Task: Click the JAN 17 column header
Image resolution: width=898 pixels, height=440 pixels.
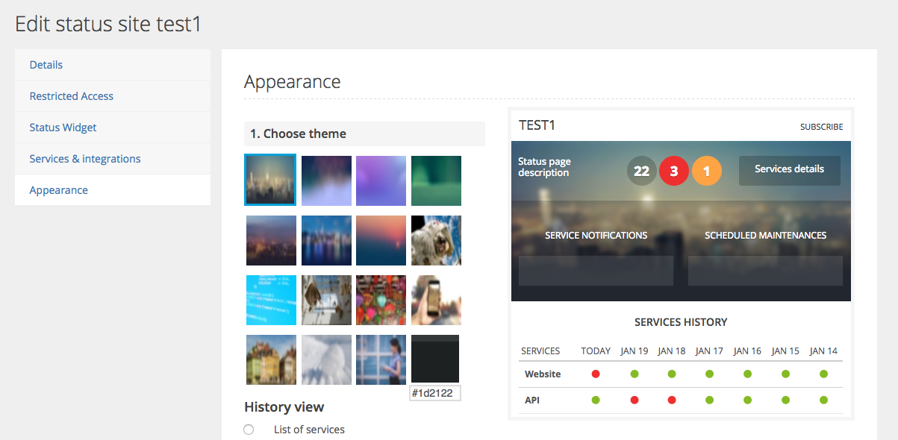Action: [709, 351]
